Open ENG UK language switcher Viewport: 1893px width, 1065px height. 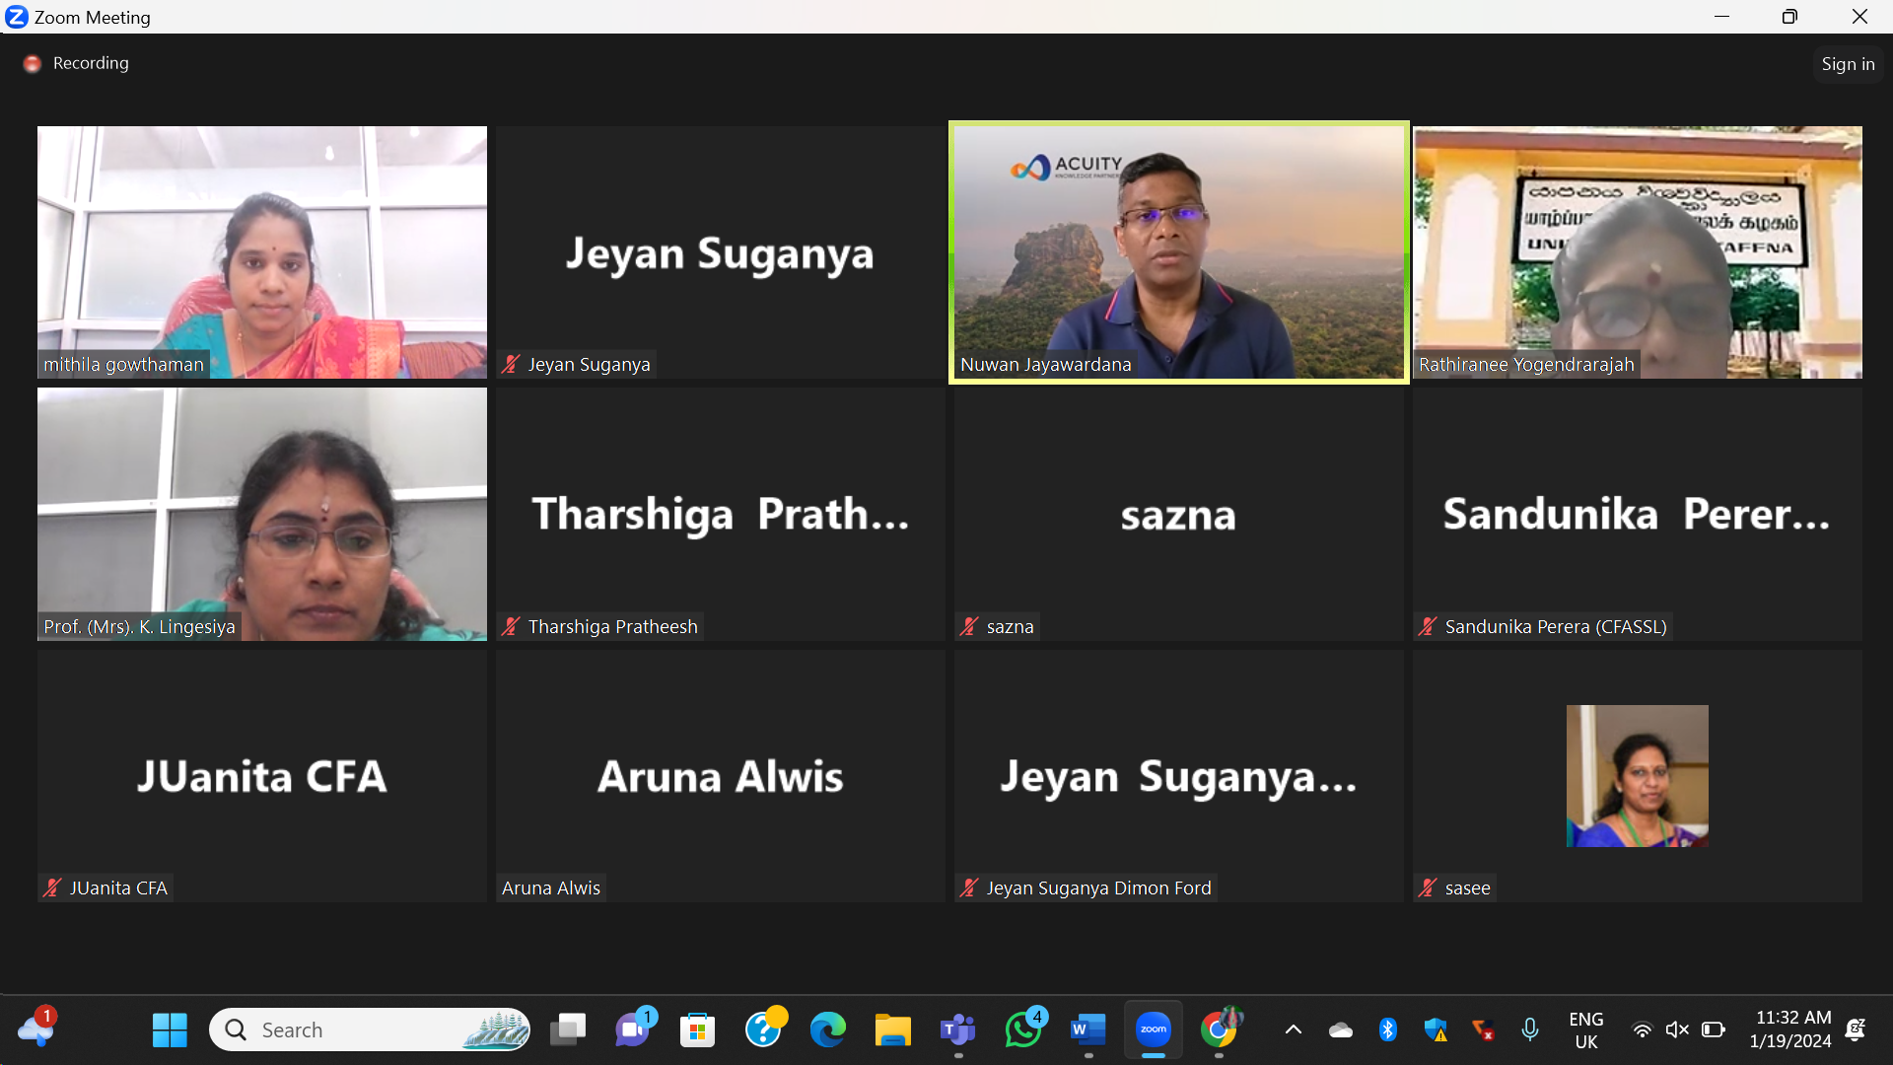pyautogui.click(x=1585, y=1029)
